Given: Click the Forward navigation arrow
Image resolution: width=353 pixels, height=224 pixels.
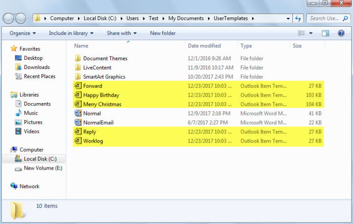Looking at the screenshot, I should coord(21,18).
